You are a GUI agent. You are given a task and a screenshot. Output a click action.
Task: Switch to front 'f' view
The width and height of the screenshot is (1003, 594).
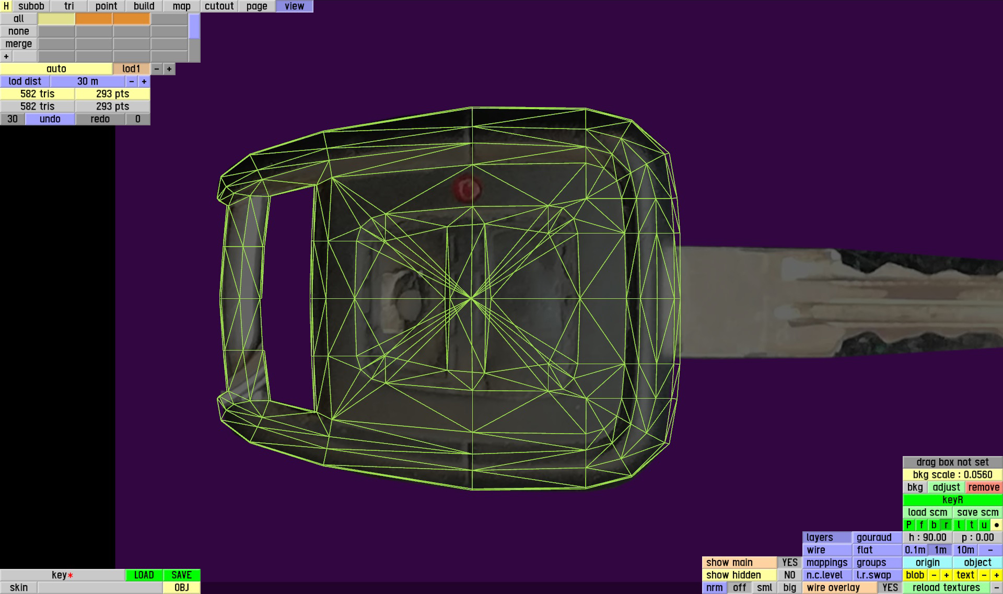[x=921, y=525]
